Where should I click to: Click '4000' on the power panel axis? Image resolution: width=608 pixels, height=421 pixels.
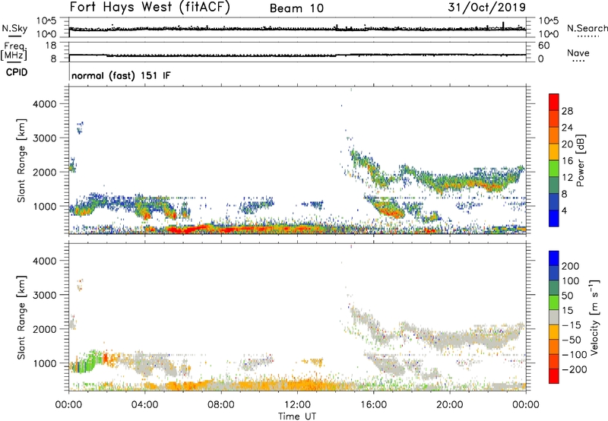coord(44,104)
